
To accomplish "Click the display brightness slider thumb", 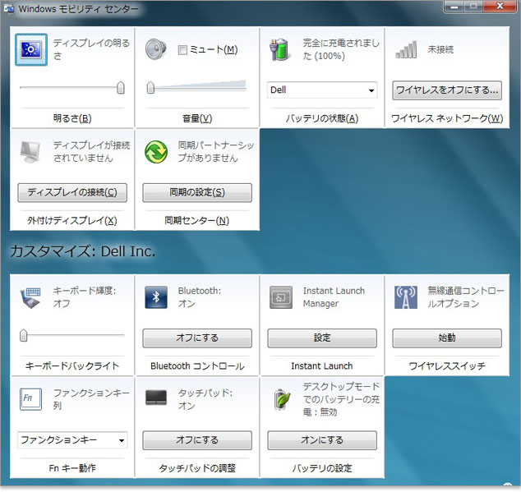I will point(121,87).
